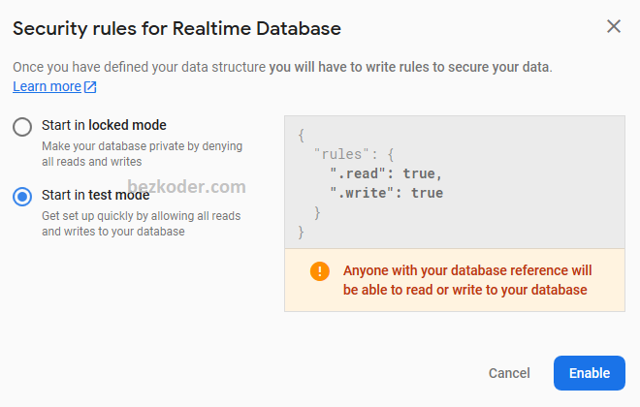The image size is (640, 407).
Task: Click the intro sentence about securing data
Action: tap(282, 67)
